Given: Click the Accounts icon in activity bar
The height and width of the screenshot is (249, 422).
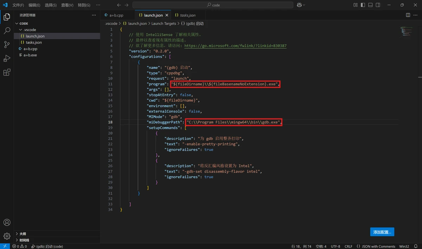Looking at the screenshot, I should click(x=7, y=222).
